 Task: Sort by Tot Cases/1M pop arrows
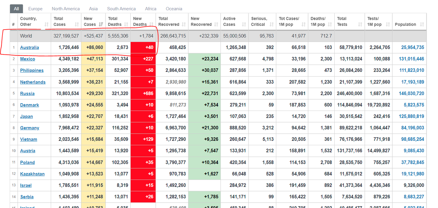[x=303, y=24]
